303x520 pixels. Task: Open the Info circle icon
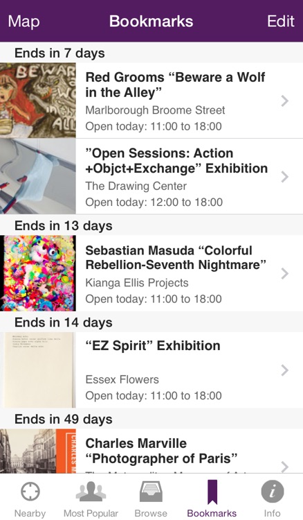273,492
